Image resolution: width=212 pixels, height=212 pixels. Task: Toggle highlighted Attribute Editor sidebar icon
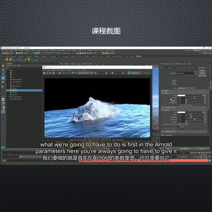pos(205,53)
